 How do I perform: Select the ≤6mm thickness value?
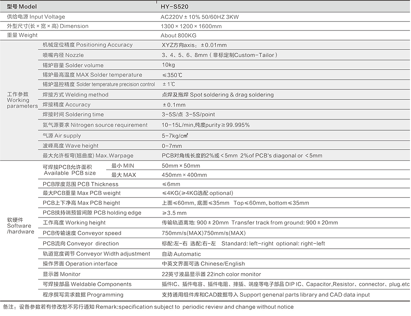click(x=171, y=184)
